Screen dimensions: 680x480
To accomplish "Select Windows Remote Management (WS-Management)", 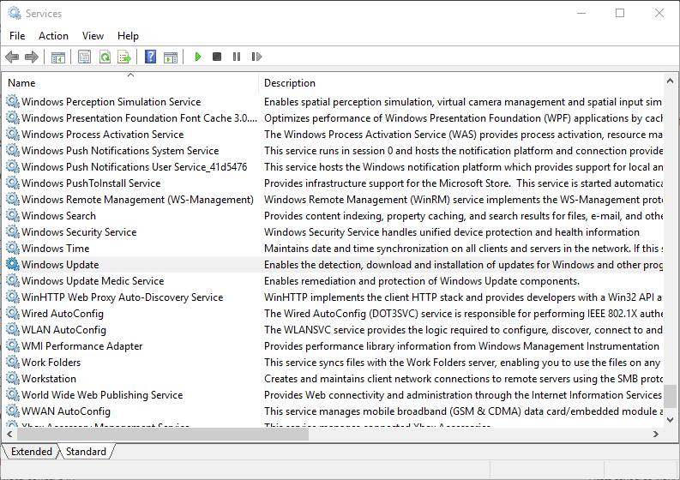I will click(x=137, y=200).
